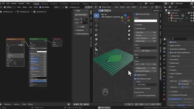Enable Show Last Operator checkbox

pyautogui.click(x=135, y=88)
